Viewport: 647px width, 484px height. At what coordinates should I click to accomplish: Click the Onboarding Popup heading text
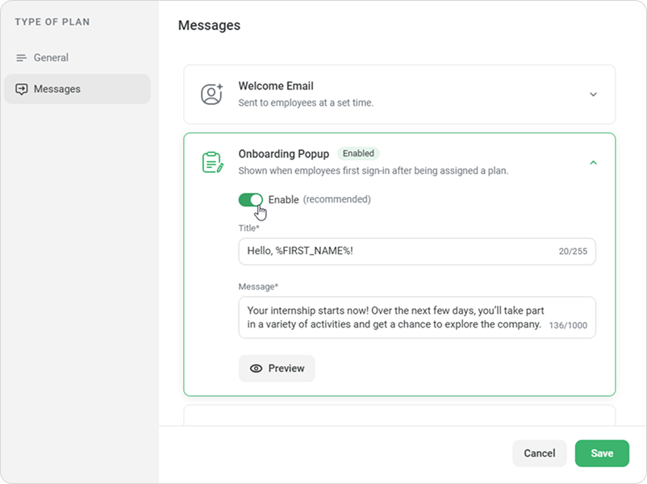point(283,154)
